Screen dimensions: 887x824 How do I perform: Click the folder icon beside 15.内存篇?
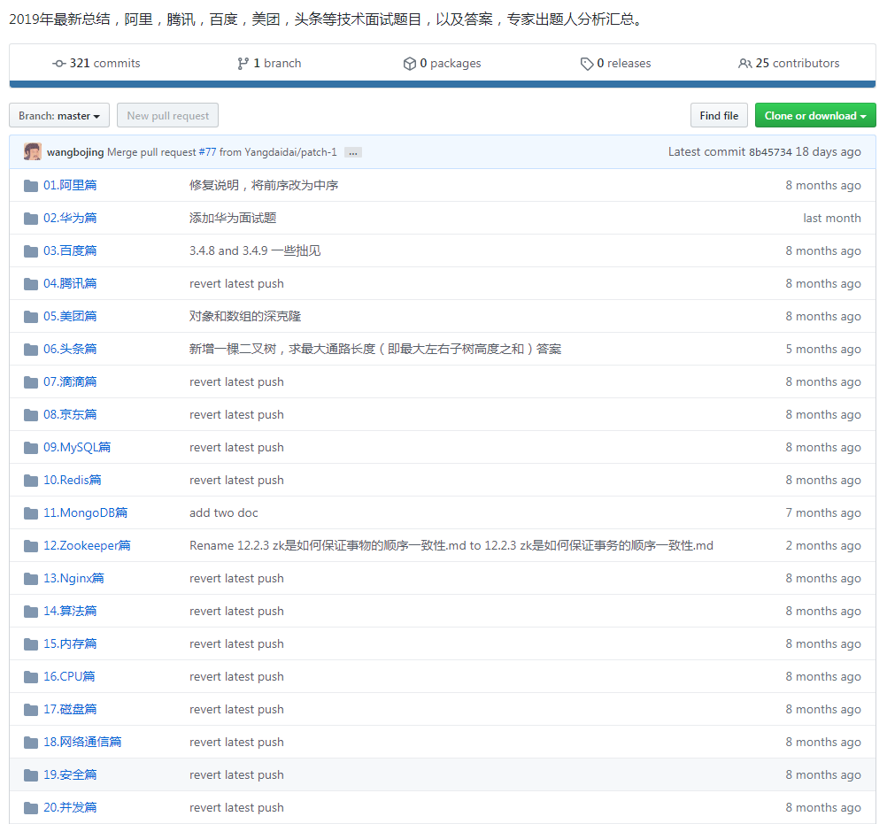[x=31, y=644]
